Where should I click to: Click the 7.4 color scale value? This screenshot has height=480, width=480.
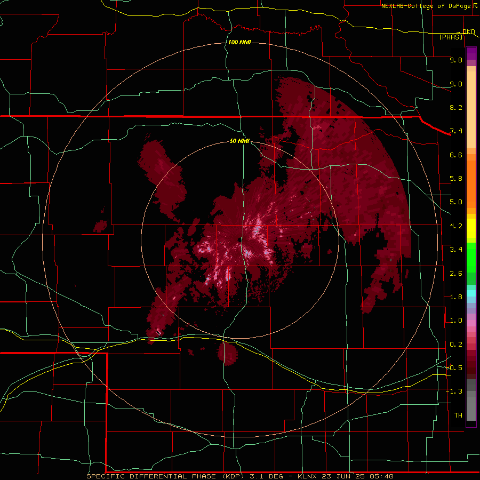[456, 131]
